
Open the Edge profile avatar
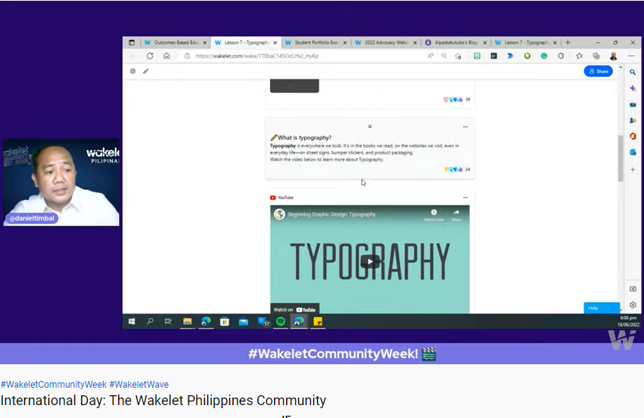pos(614,56)
